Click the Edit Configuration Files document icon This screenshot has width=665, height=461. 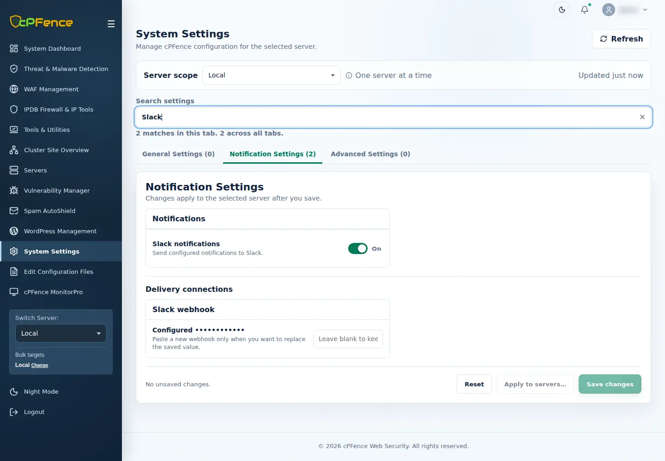tap(14, 272)
